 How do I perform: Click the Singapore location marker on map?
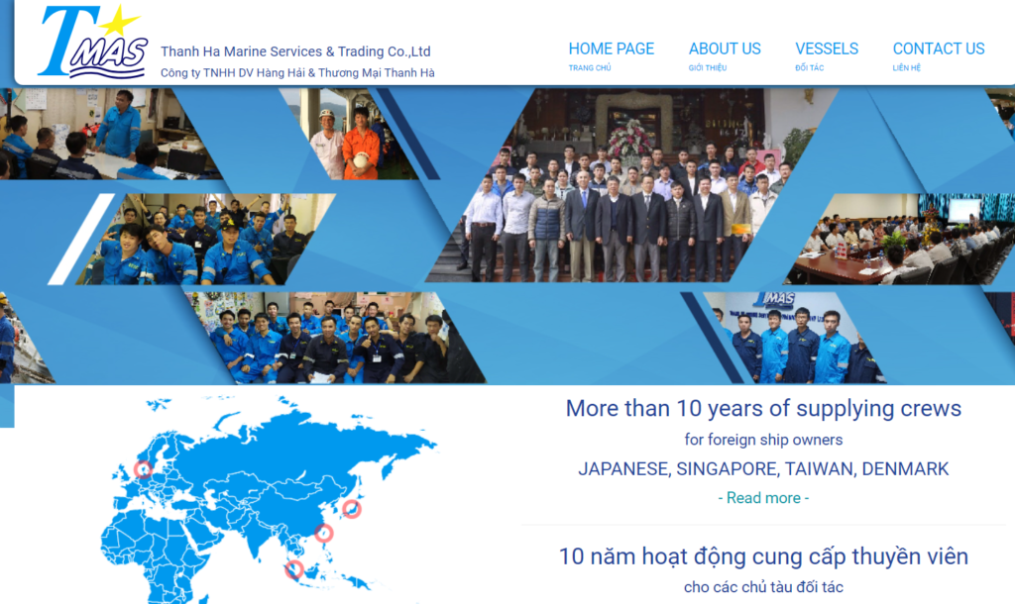click(x=293, y=569)
